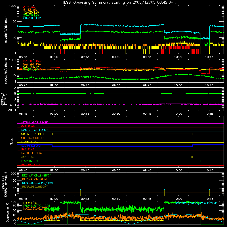Viewport: 227px width, 227px height.
Task: Click the 0.3-0.8 MeV legend label
Action: pyautogui.click(x=32, y=64)
